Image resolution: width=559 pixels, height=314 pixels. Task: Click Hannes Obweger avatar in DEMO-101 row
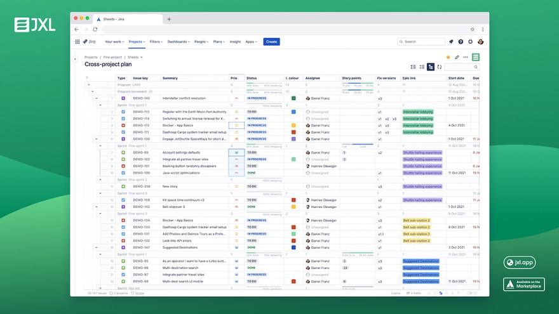pos(307,166)
